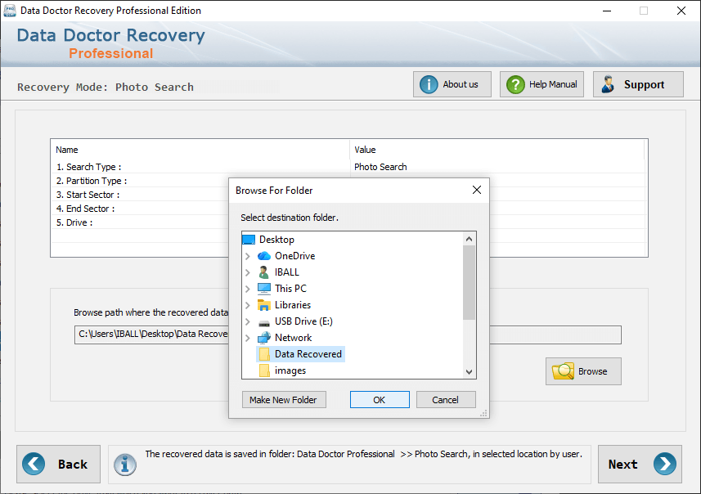The height and width of the screenshot is (494, 701).
Task: Expand the This PC tree node
Action: (x=247, y=289)
